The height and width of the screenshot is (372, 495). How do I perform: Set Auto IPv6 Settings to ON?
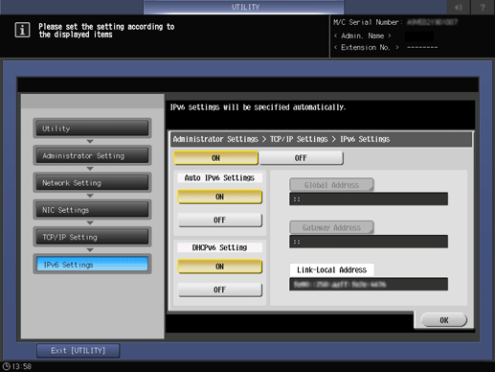pos(220,197)
